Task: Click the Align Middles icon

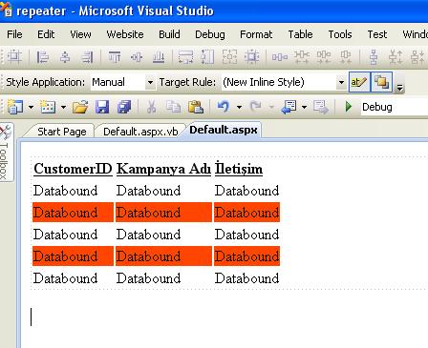Action: pos(137,57)
